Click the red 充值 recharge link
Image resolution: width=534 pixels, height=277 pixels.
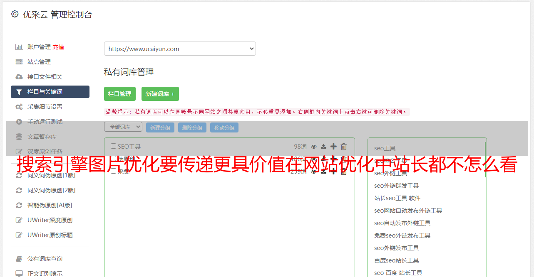pos(58,47)
